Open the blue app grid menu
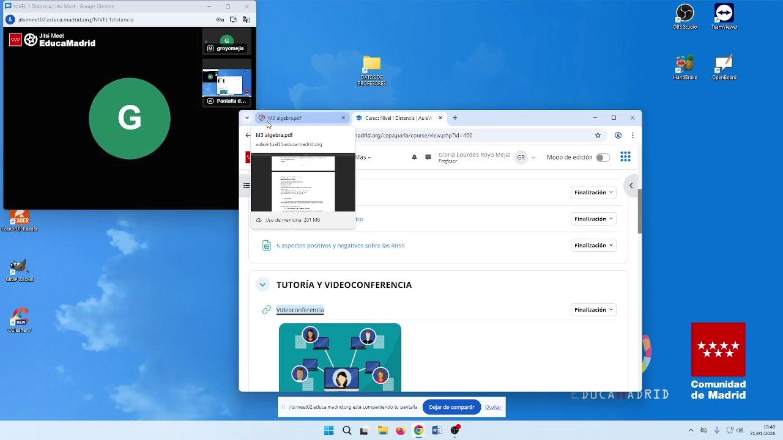This screenshot has height=440, width=783. pyautogui.click(x=625, y=157)
